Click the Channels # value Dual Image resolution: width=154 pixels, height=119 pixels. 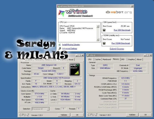point(138,65)
